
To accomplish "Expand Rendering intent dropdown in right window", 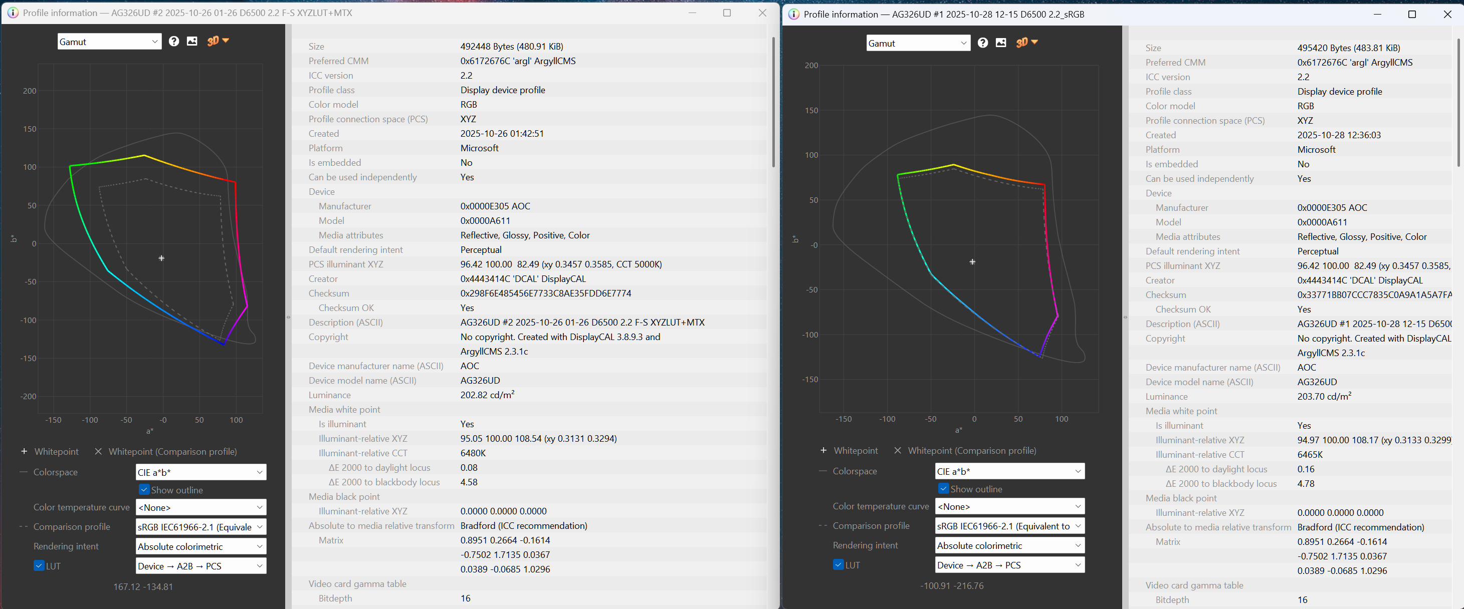I will click(x=1009, y=545).
